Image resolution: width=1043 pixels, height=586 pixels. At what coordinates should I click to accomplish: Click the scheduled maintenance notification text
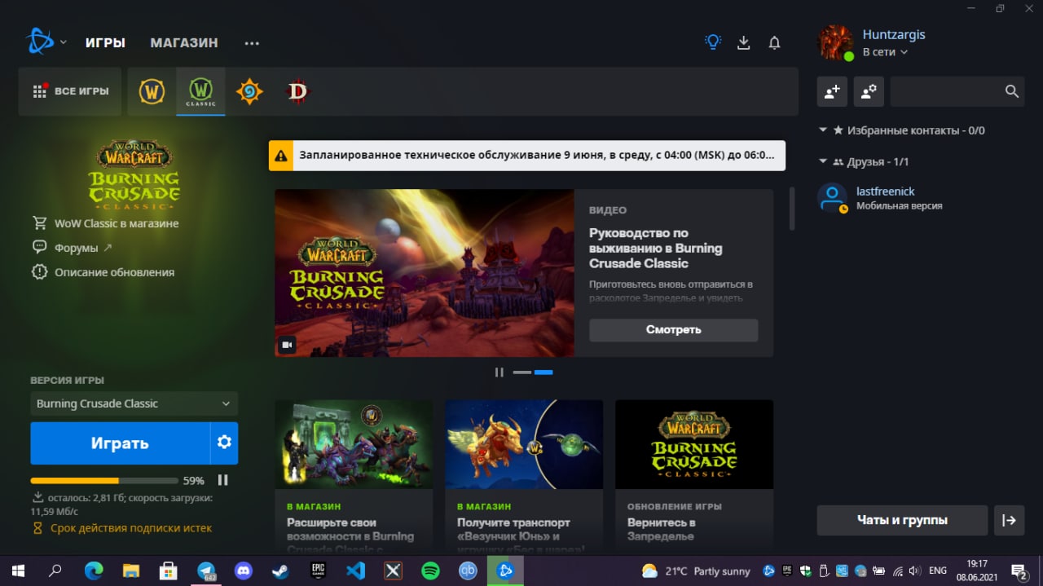pos(537,155)
